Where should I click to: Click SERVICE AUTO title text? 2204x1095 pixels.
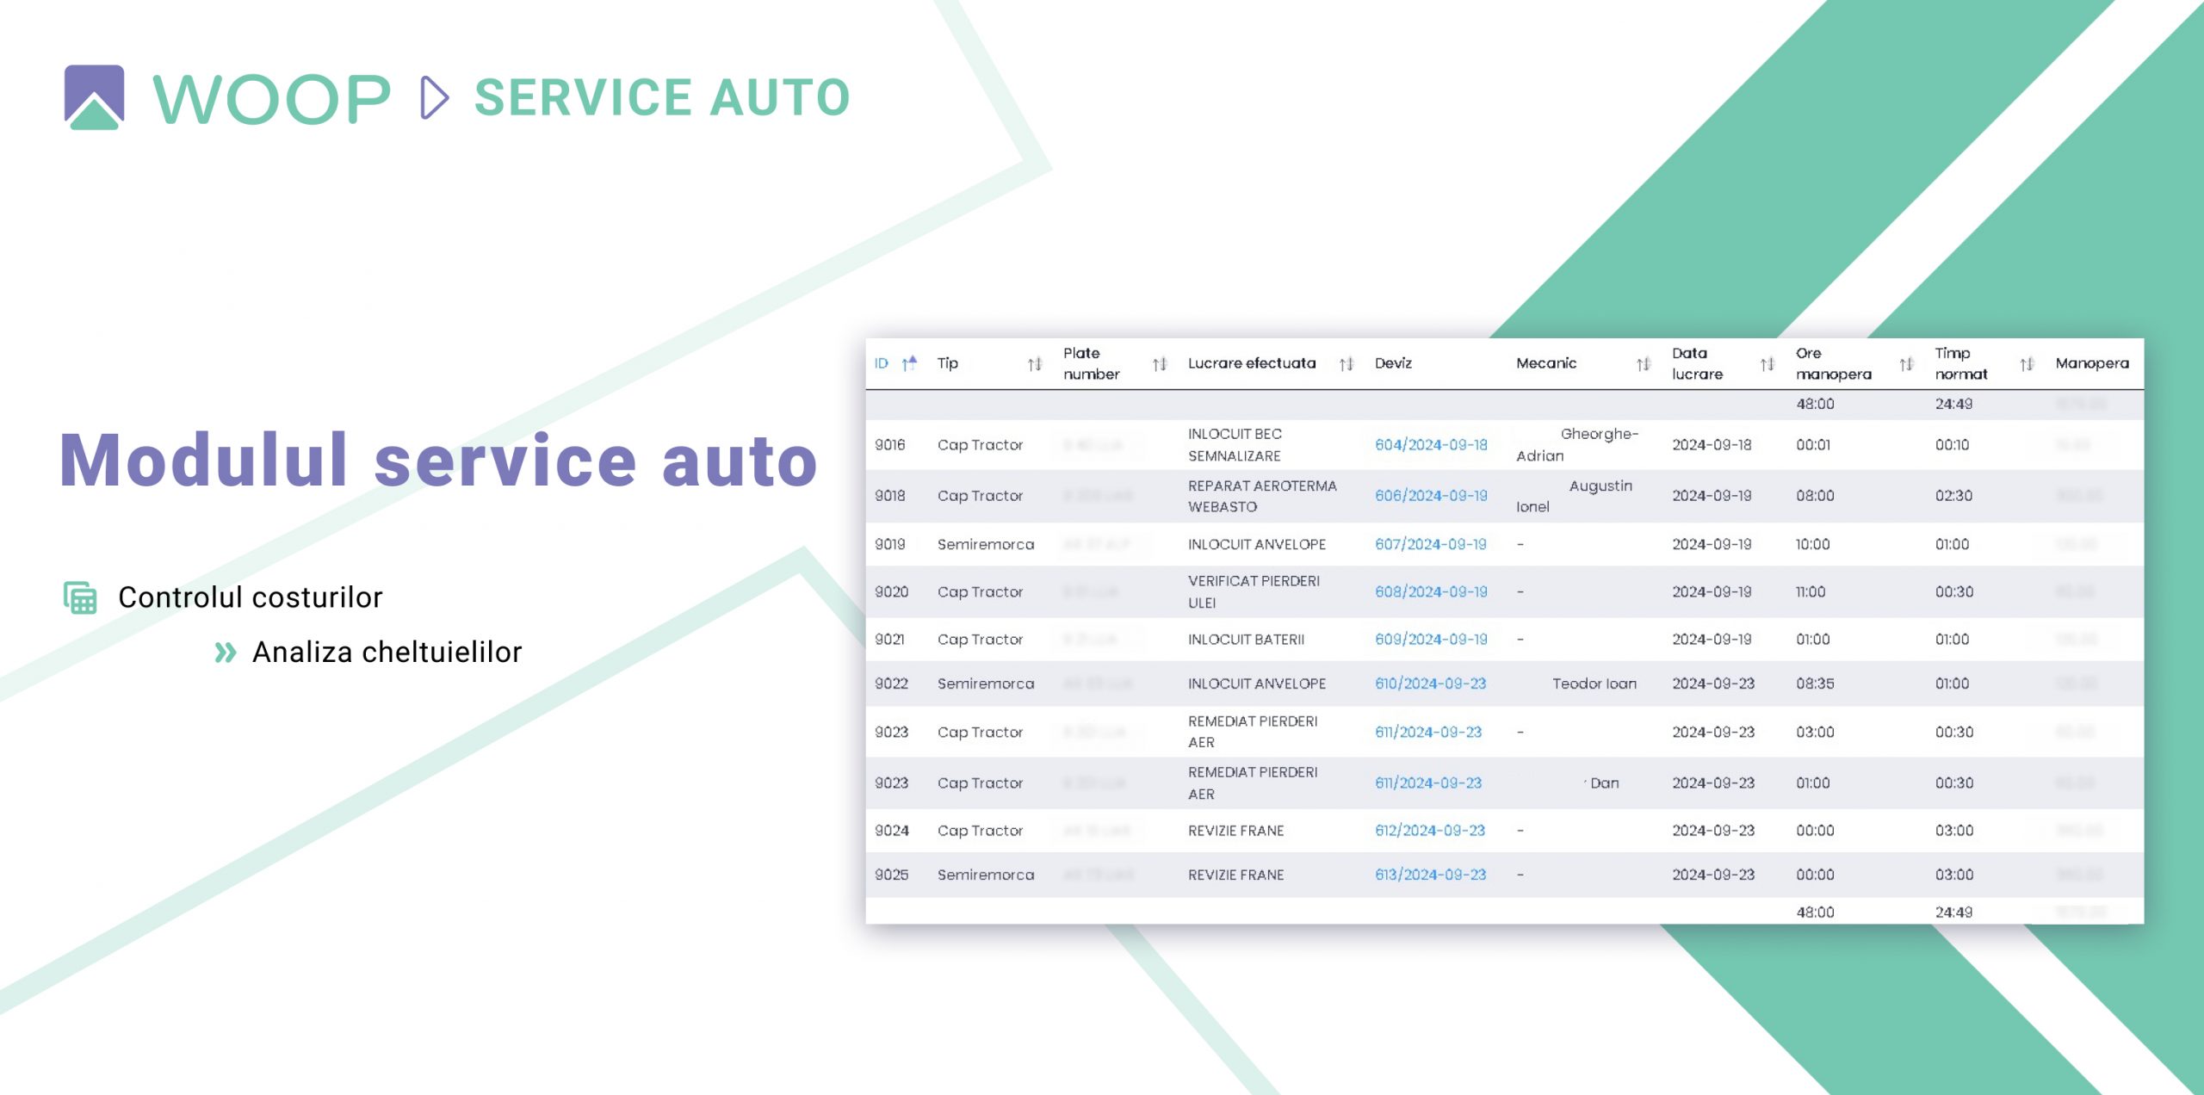pos(662,97)
